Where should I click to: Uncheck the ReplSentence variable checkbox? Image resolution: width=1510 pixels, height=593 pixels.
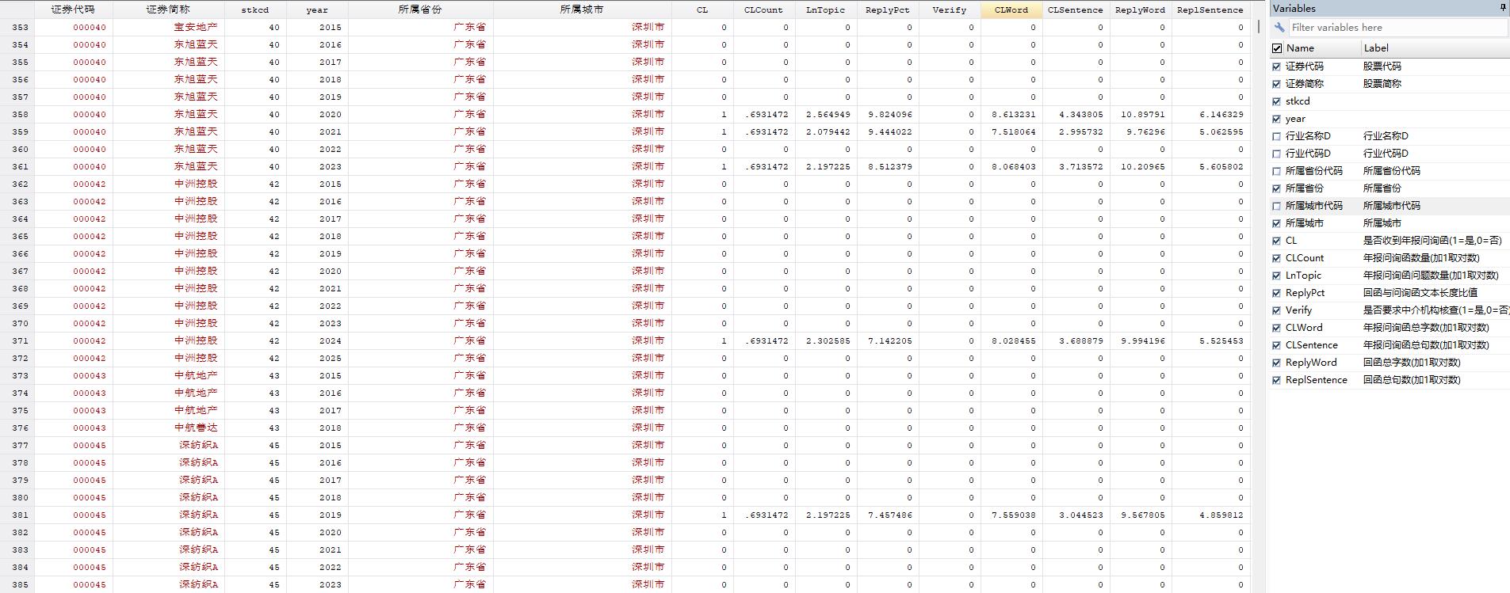click(1276, 380)
